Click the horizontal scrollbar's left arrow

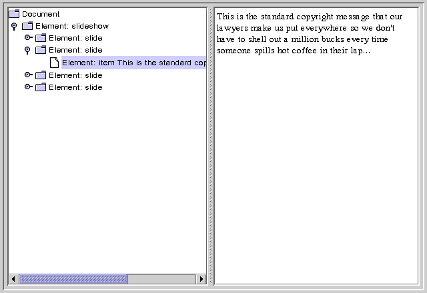[13, 279]
